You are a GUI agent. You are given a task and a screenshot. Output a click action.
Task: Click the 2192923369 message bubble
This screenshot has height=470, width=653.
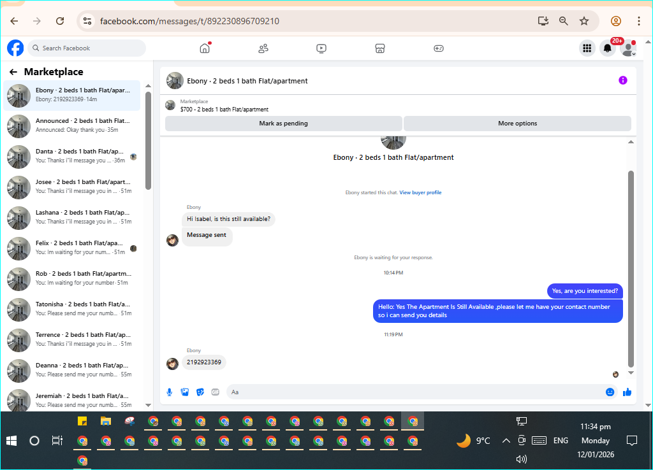203,362
